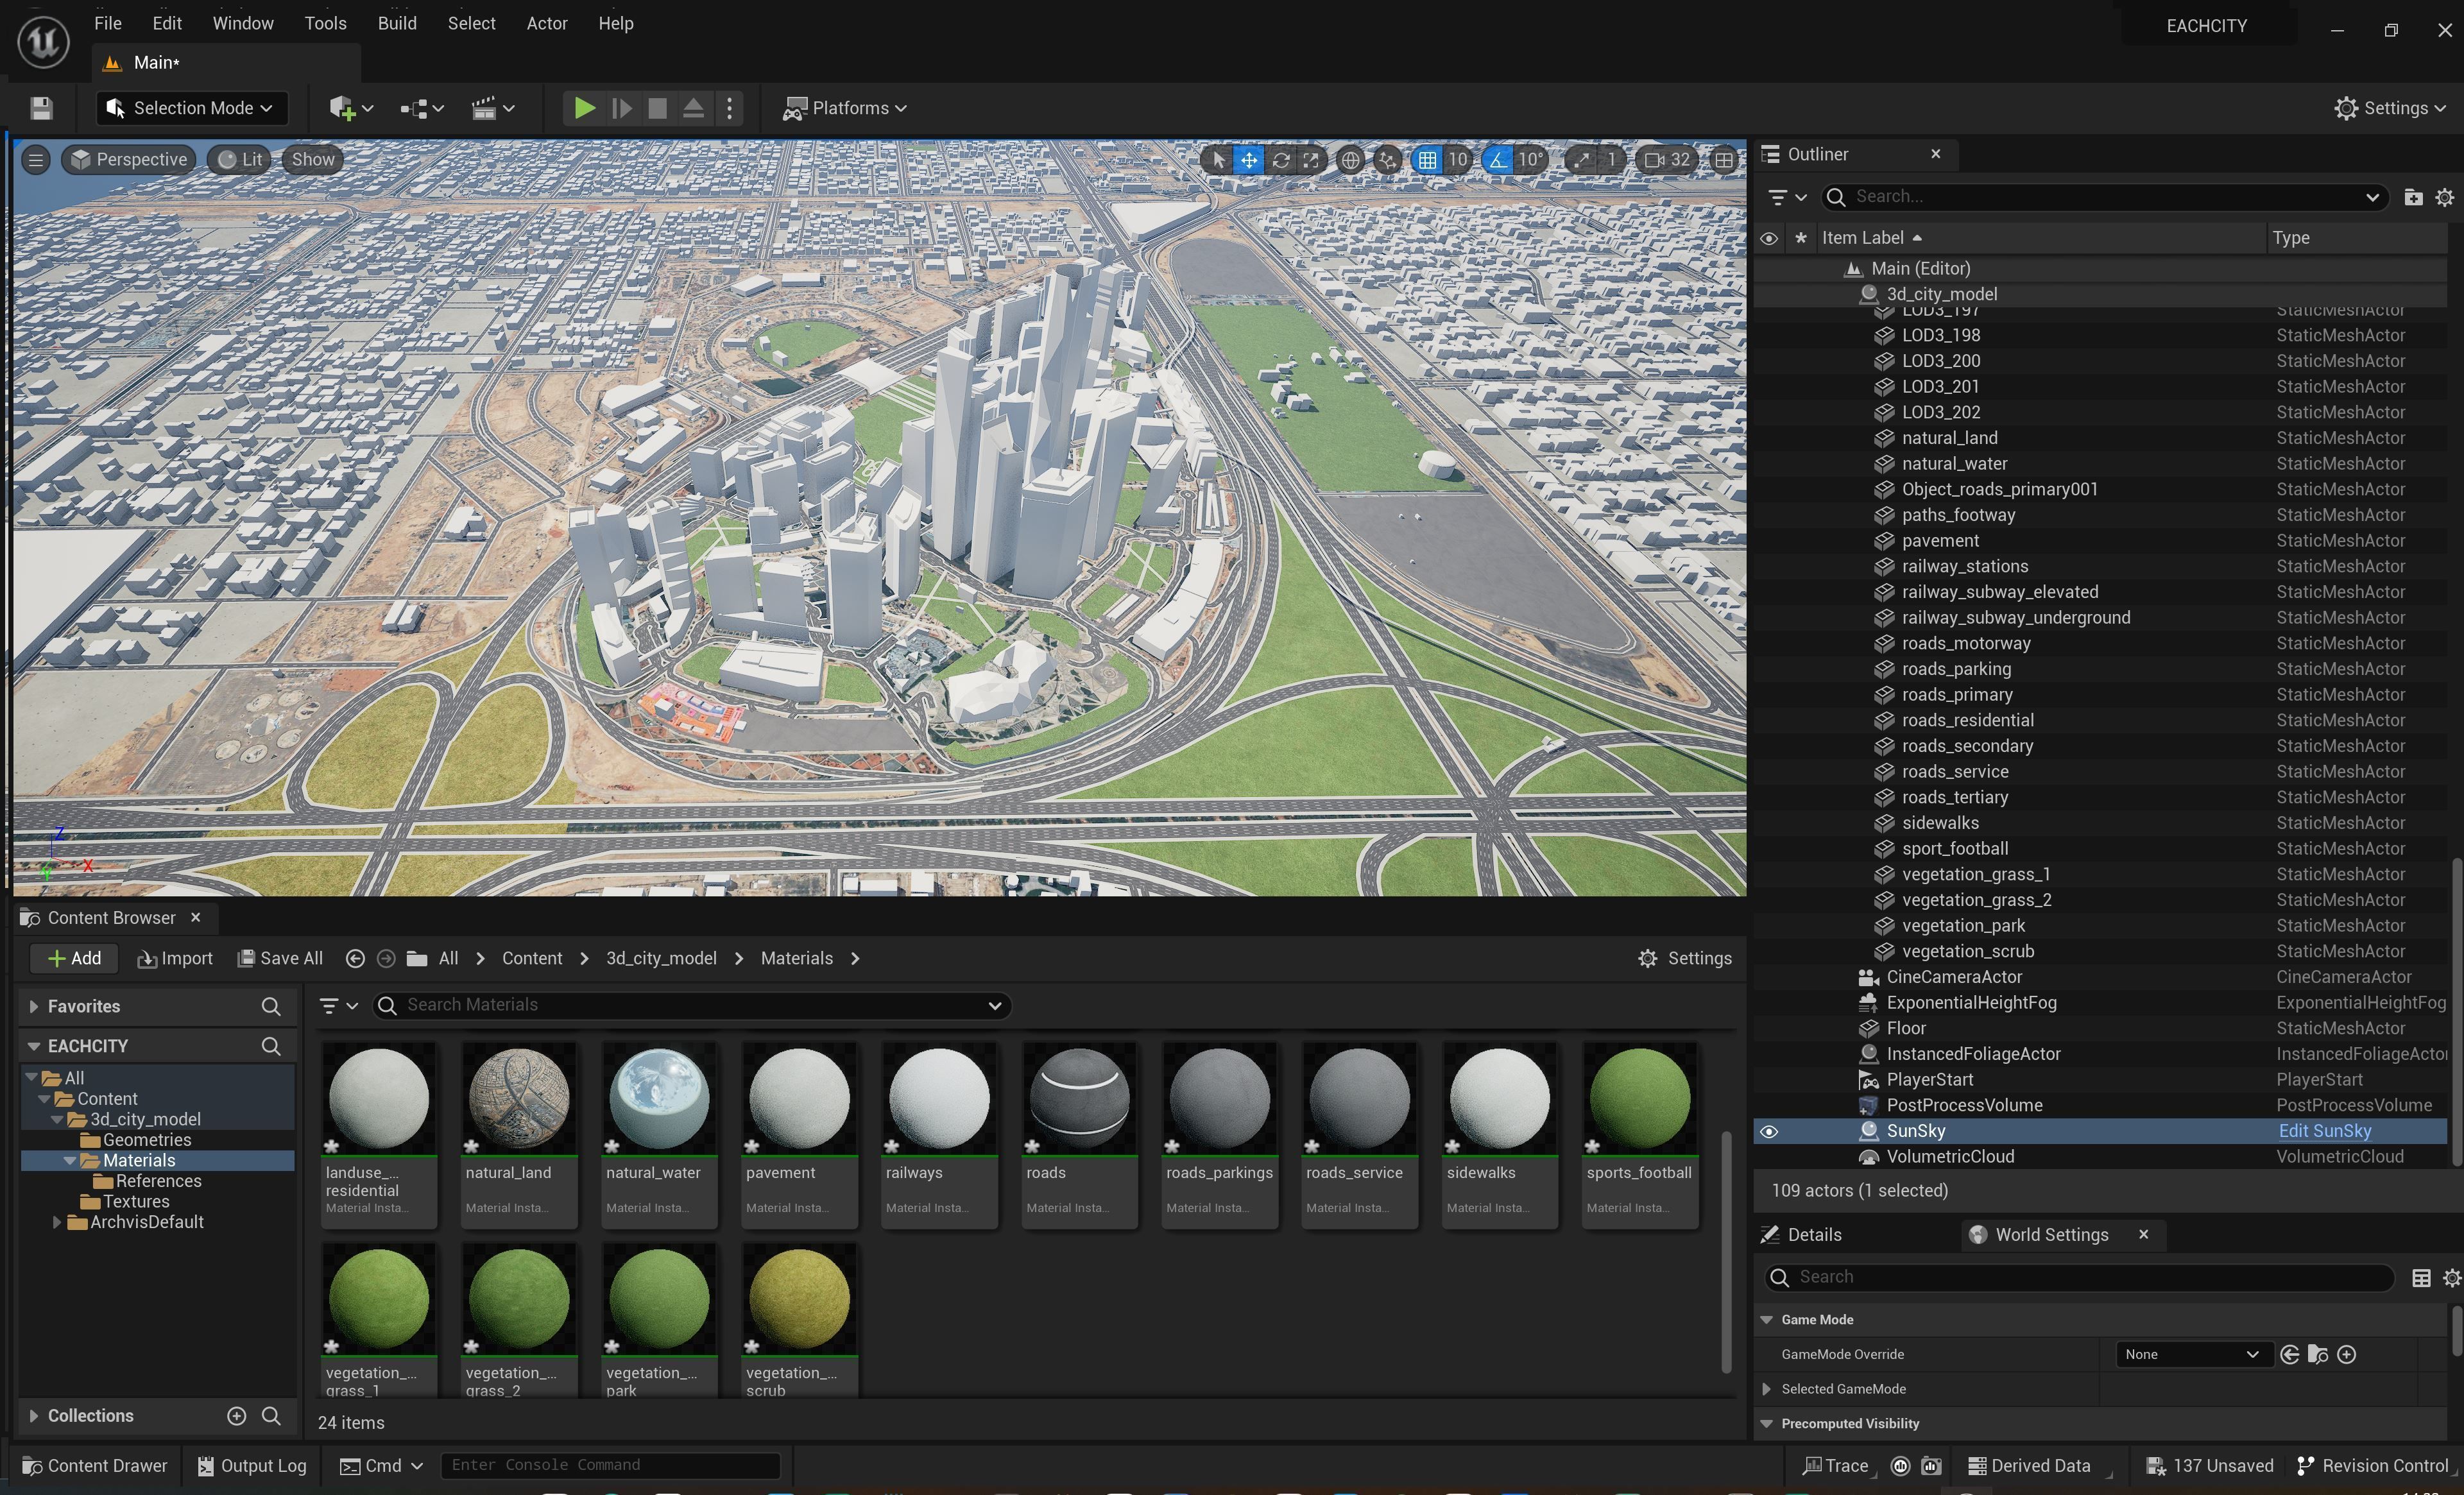Open the Platforms dropdown

tap(845, 108)
